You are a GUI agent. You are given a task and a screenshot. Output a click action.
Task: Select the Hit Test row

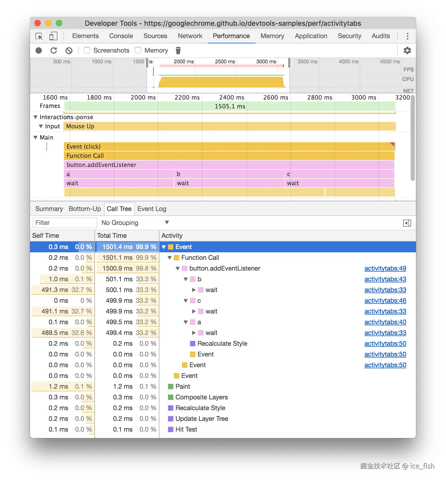point(223,429)
